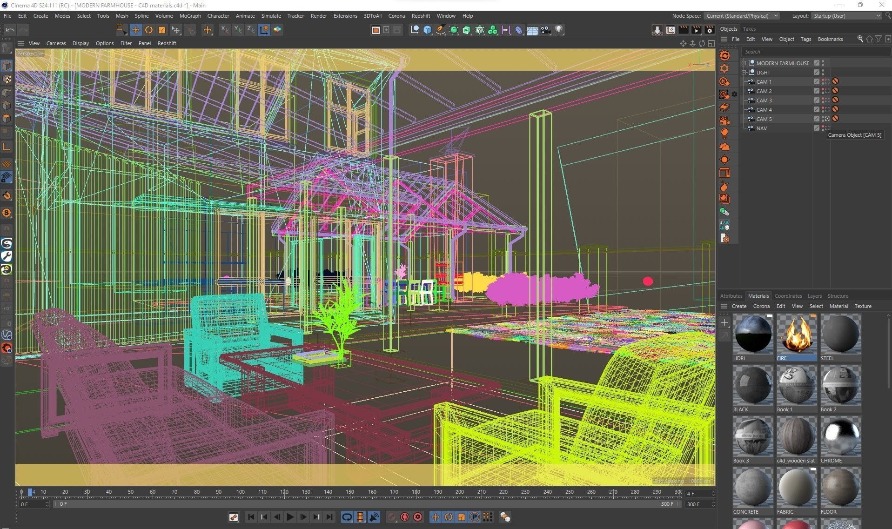Open the Materials panel hamburger menu

(724, 306)
